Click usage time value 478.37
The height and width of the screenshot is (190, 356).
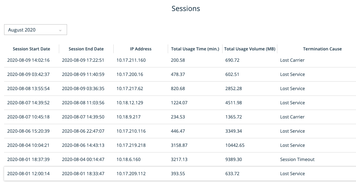(178, 74)
